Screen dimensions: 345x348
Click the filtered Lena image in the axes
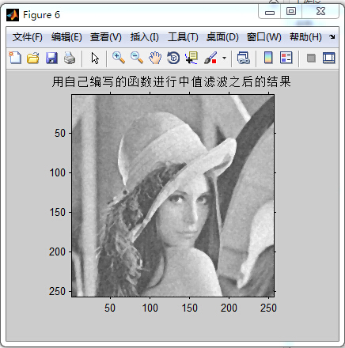[x=173, y=195]
